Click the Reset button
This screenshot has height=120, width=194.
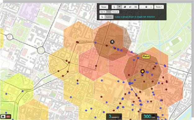pyautogui.click(x=104, y=7)
